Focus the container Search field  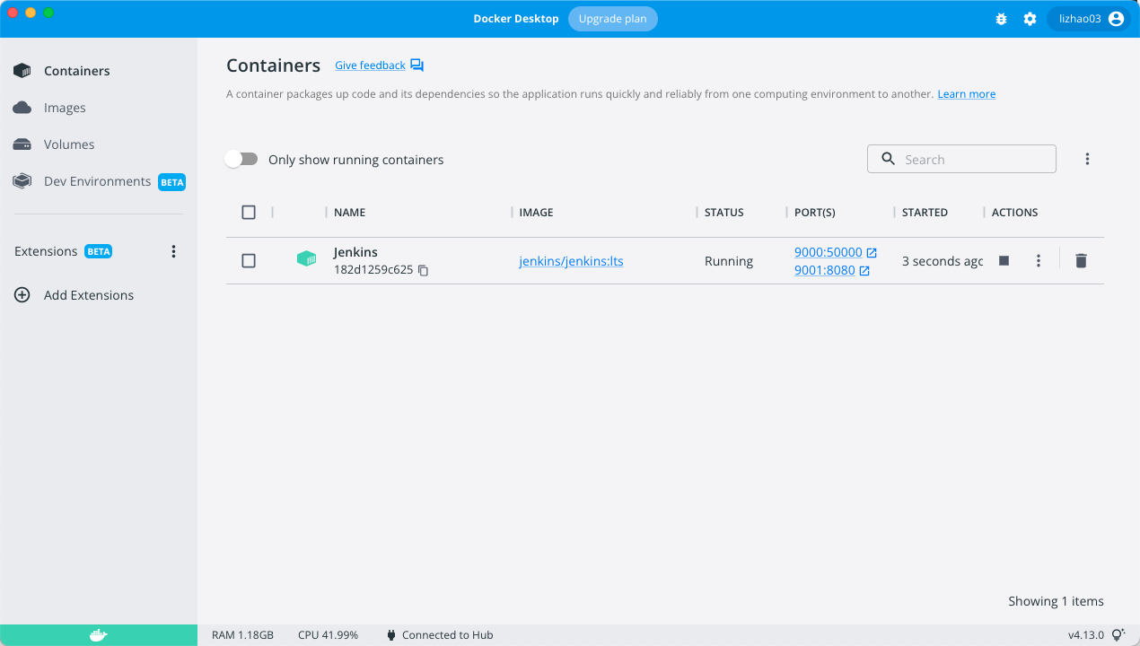[x=961, y=159]
